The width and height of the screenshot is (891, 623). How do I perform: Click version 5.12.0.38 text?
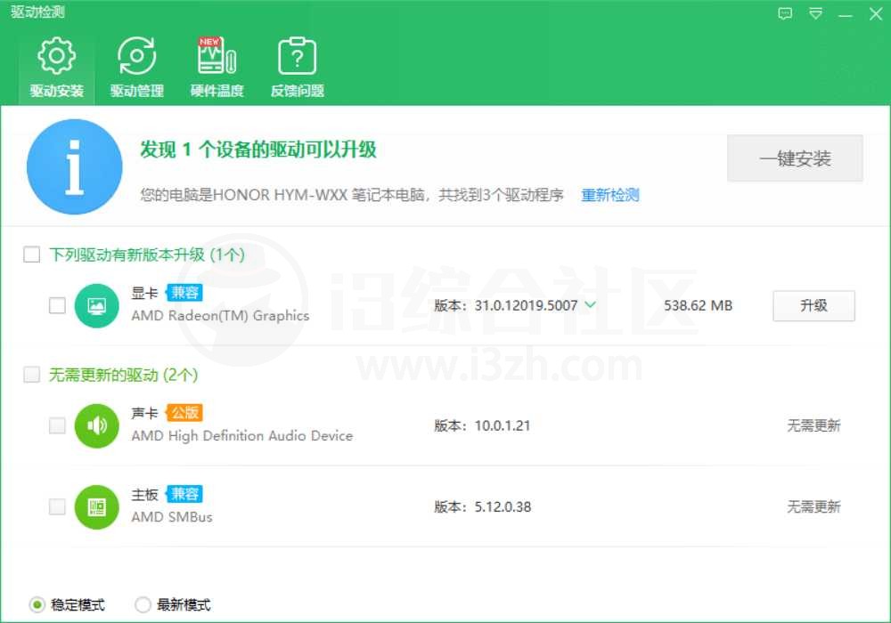[x=503, y=506]
